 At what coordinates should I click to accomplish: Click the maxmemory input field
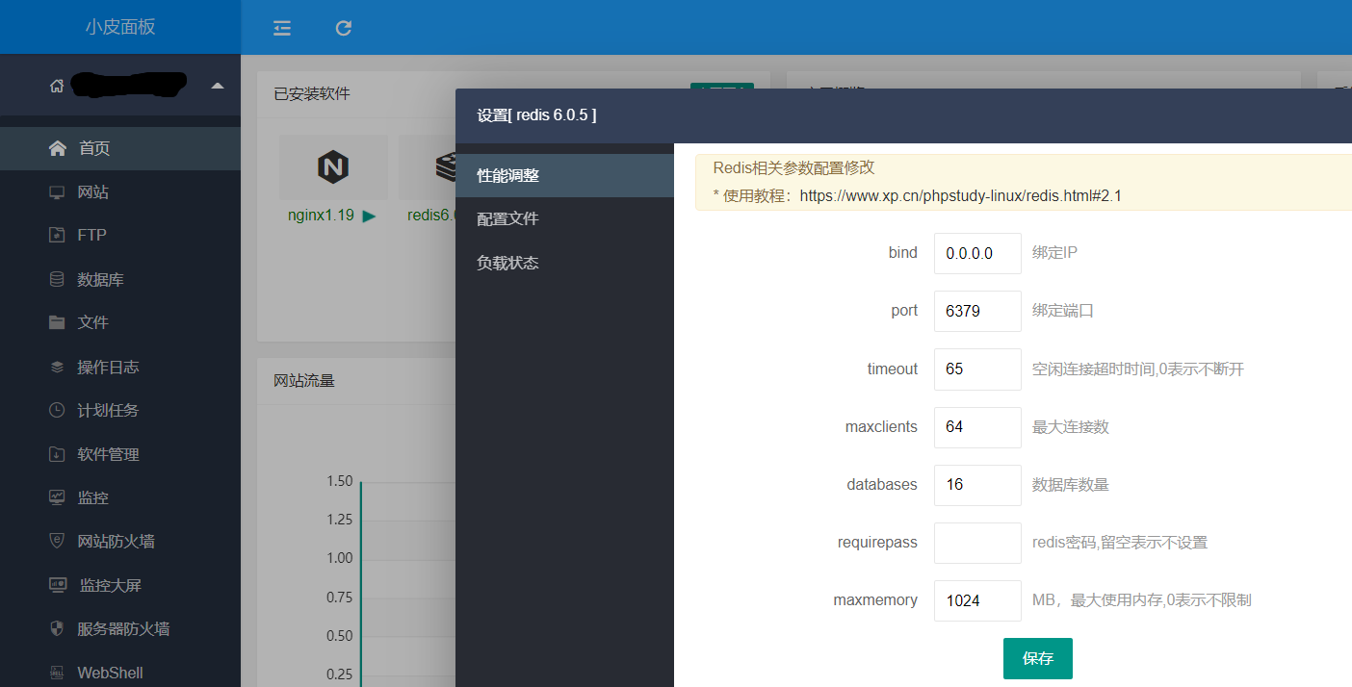[x=977, y=599]
